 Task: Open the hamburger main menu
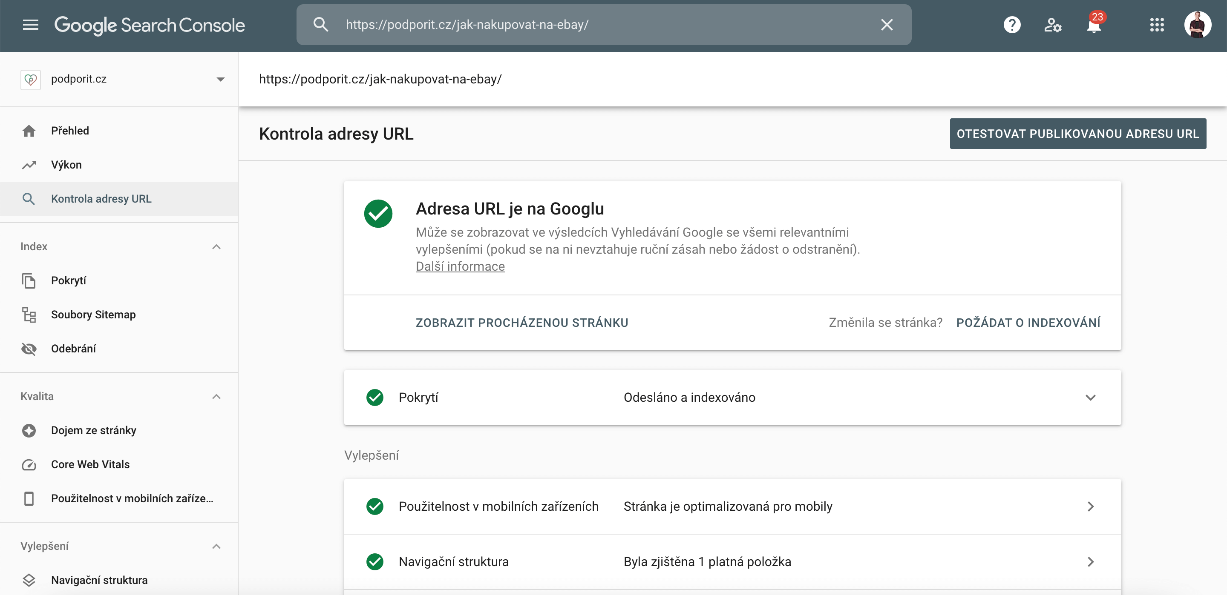(31, 25)
